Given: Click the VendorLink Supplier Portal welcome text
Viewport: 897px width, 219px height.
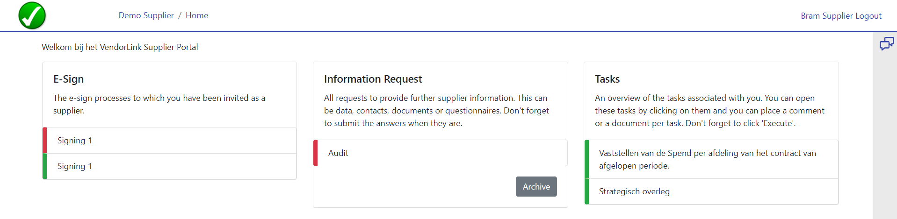Looking at the screenshot, I should (120, 47).
